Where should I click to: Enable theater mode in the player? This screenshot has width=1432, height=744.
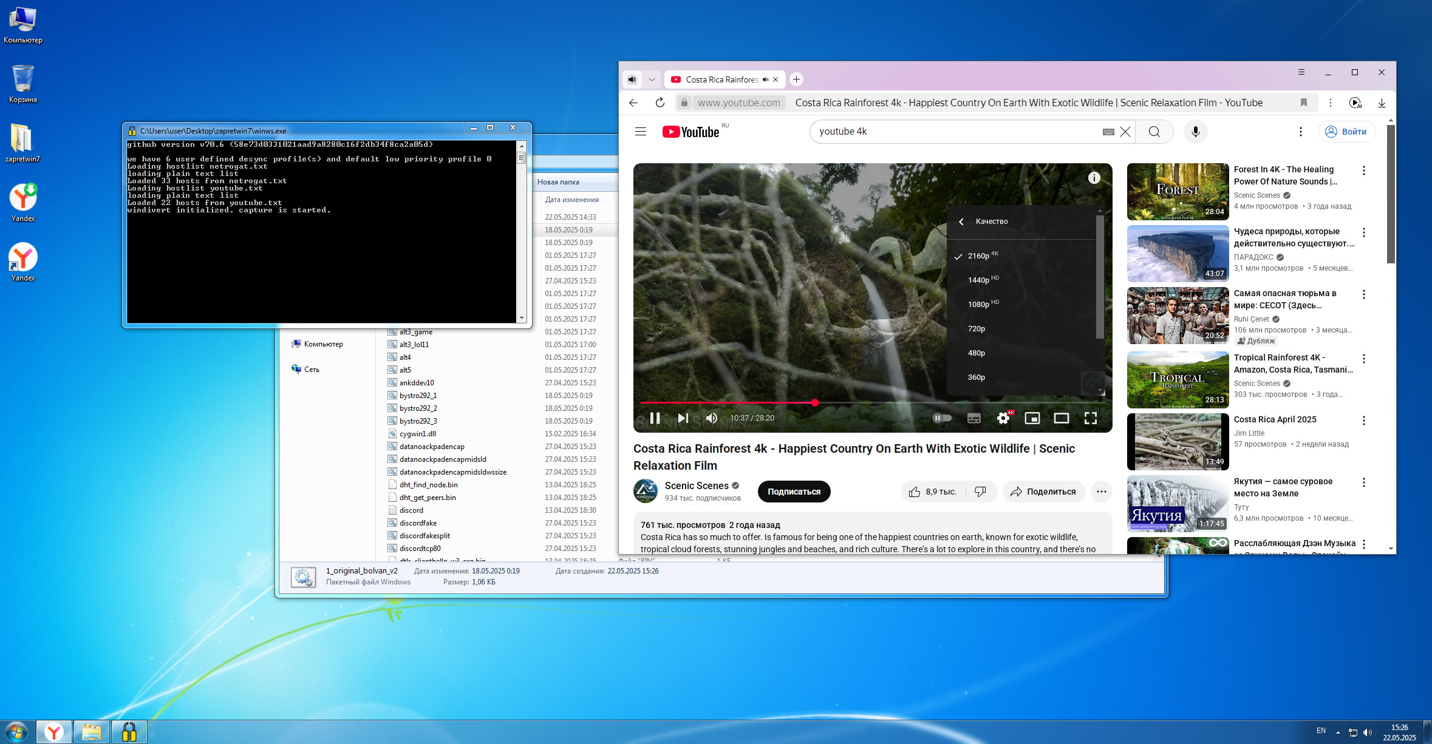coord(1062,418)
